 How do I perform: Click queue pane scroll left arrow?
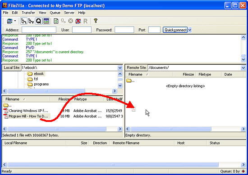pos(5,165)
